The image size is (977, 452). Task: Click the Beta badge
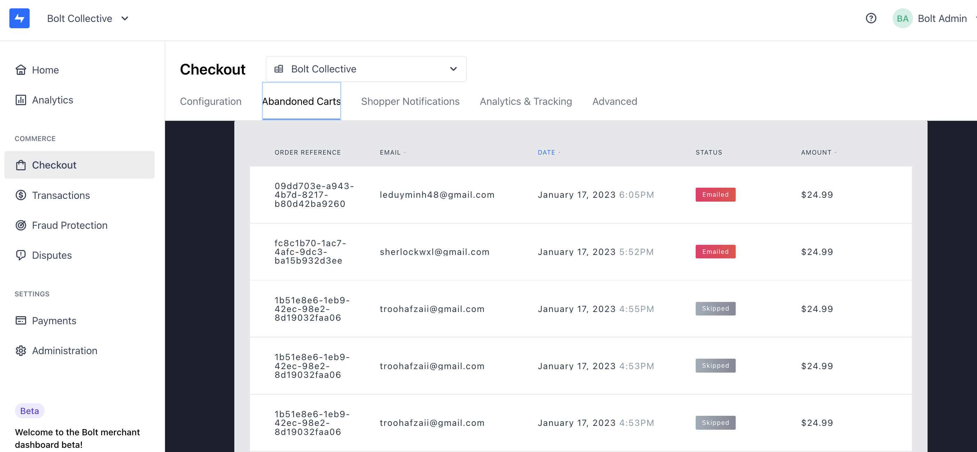[30, 411]
